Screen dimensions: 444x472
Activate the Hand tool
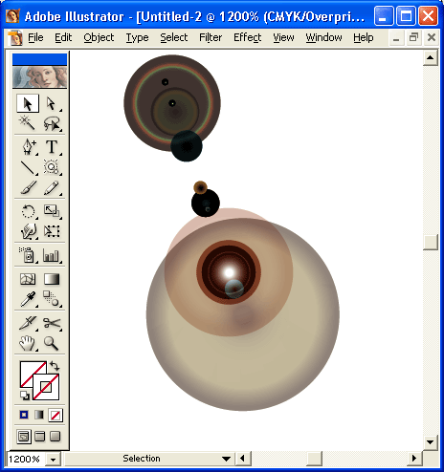(x=28, y=343)
